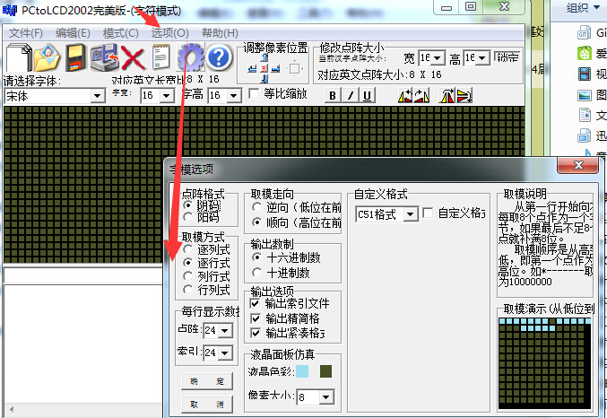Toggle the bold B formatting button
The height and width of the screenshot is (418, 607).
tap(333, 96)
